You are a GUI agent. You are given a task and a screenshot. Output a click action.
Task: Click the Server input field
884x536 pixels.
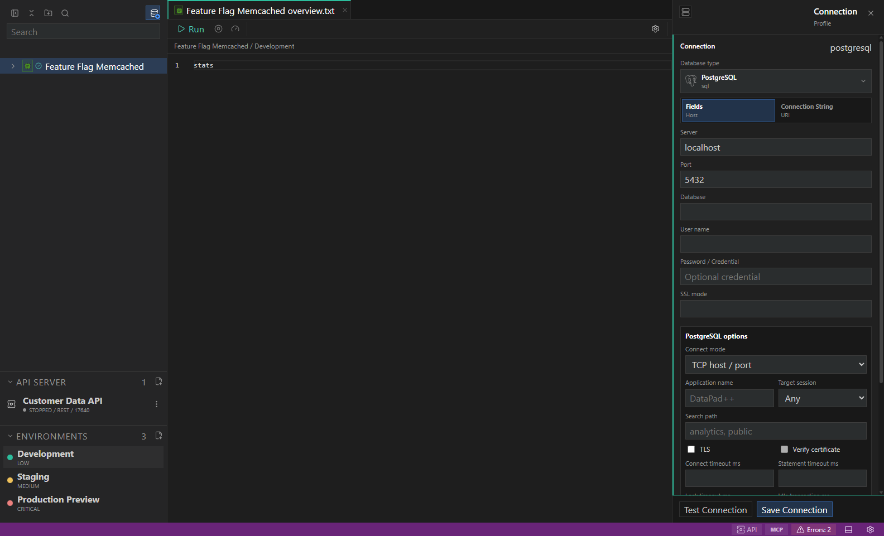[776, 147]
